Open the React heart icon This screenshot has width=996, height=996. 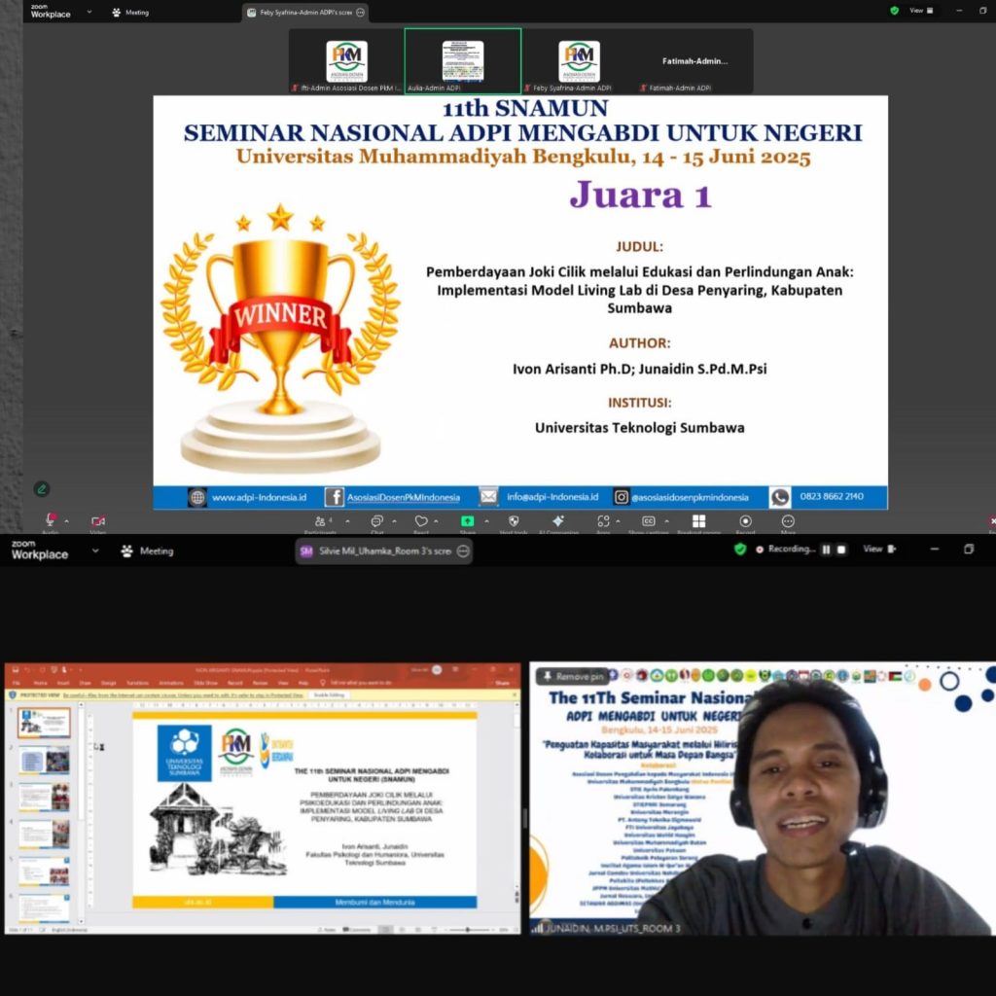[x=421, y=521]
